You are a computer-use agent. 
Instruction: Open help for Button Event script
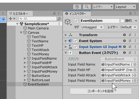[124, 53]
